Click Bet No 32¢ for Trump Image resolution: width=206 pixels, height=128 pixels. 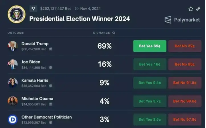(x=185, y=46)
